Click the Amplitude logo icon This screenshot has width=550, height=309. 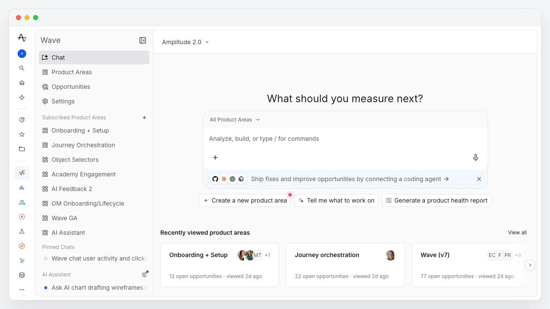(22, 38)
